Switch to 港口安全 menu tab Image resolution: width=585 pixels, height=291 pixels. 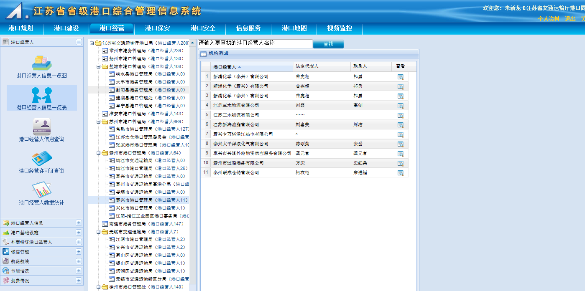203,28
